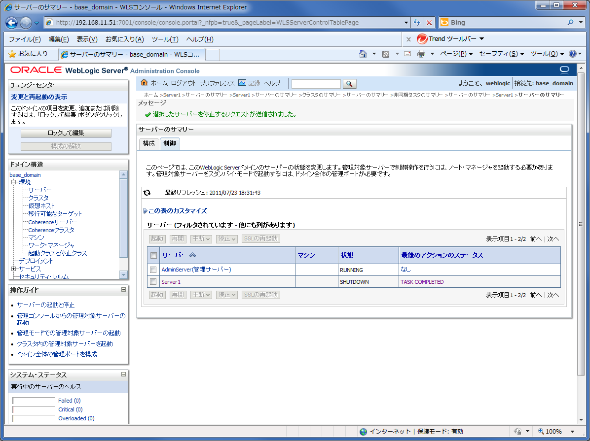The height and width of the screenshot is (441, 590).
Task: Open the お気に入り(A) menu
Action: pos(124,39)
